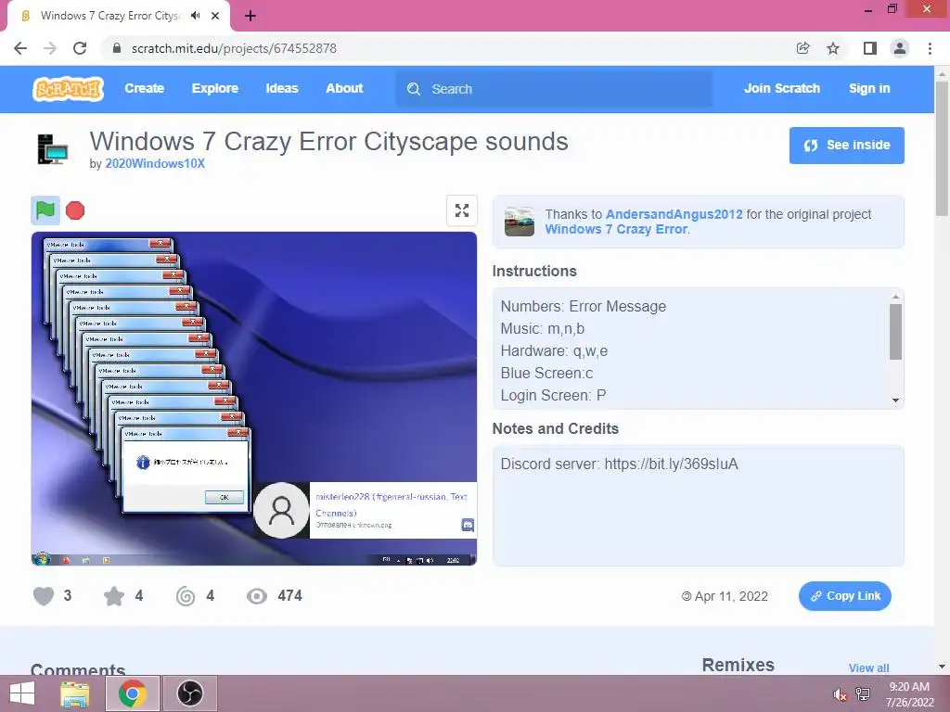950x712 pixels.
Task: Open the Explore page
Action: click(x=215, y=88)
